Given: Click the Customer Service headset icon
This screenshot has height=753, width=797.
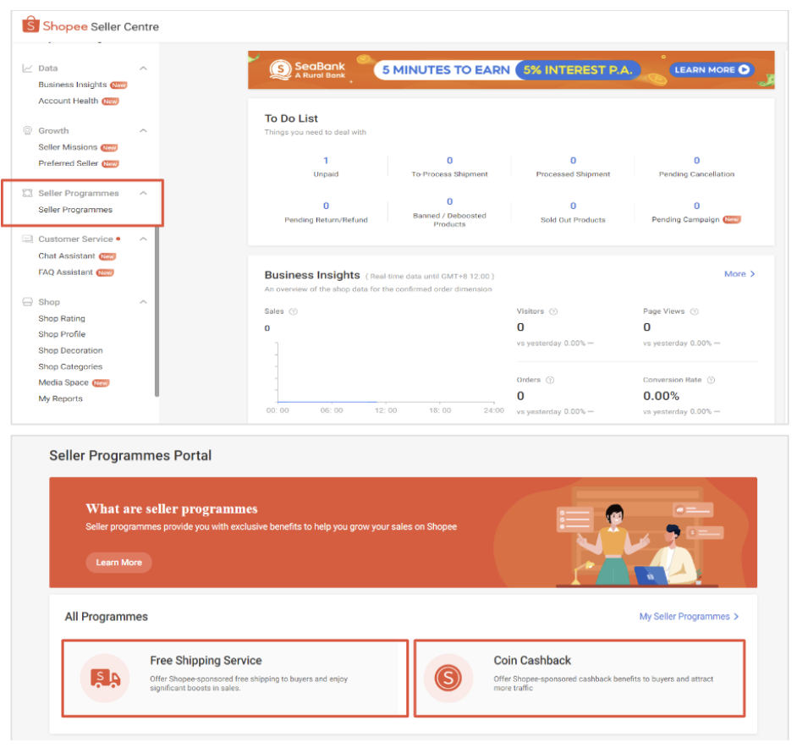Looking at the screenshot, I should click(28, 239).
